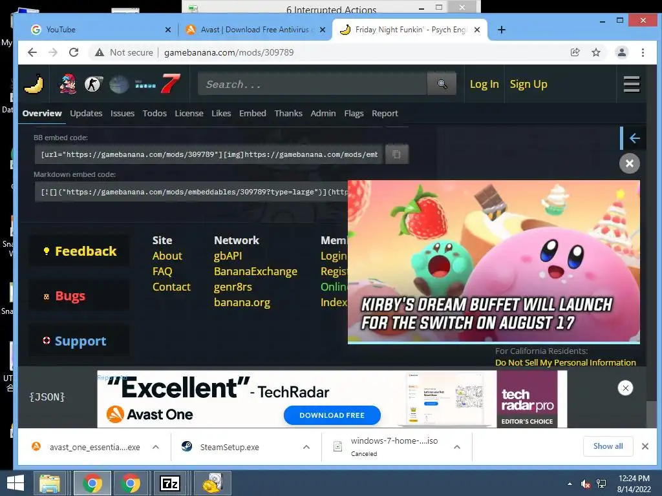Open File Explorer from the taskbar
This screenshot has height=496, width=662.
50,483
